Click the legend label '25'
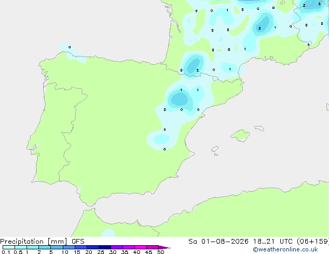Viewport: 329px width, 254px height. [101, 252]
